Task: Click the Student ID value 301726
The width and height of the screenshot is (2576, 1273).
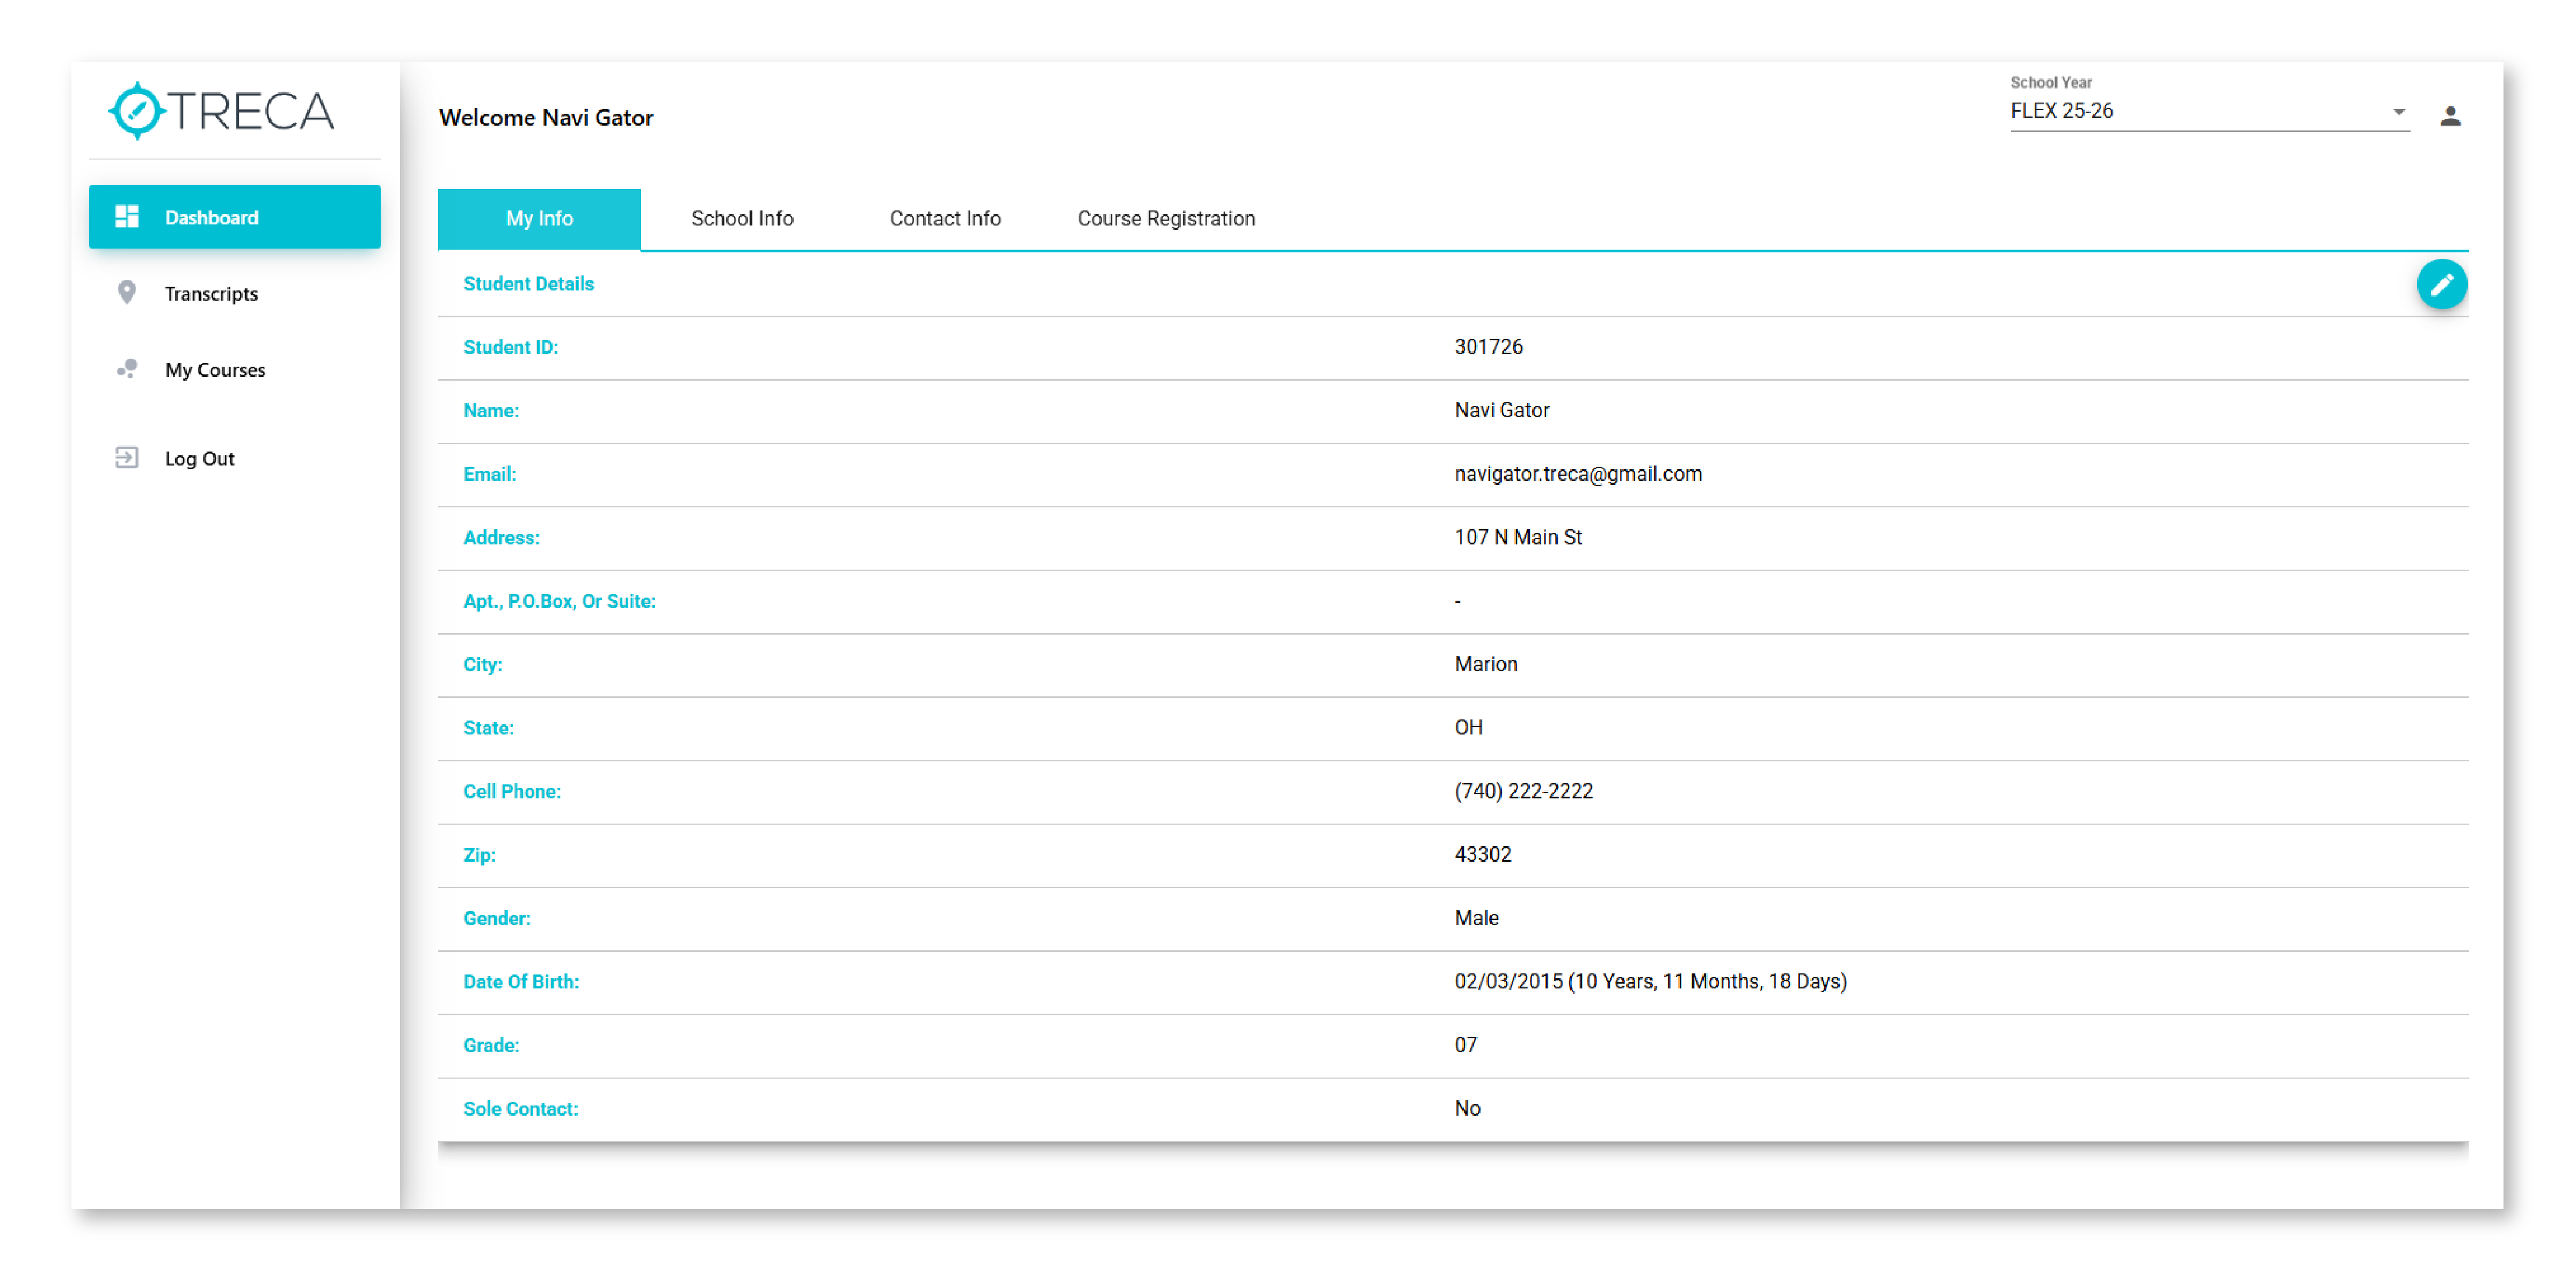Action: point(1488,347)
